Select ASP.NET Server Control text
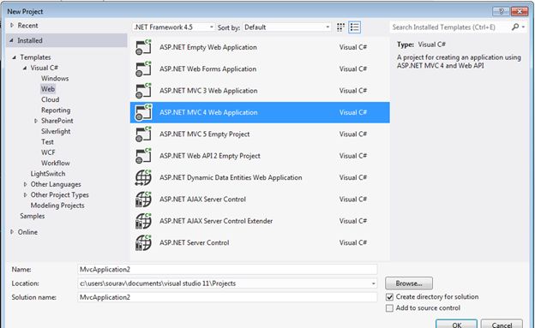 click(x=194, y=242)
